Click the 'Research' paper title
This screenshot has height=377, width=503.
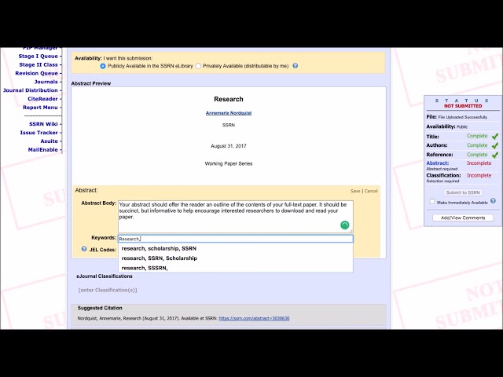[x=229, y=99]
